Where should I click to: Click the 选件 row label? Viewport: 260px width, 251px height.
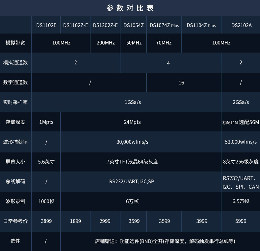click(x=15, y=241)
